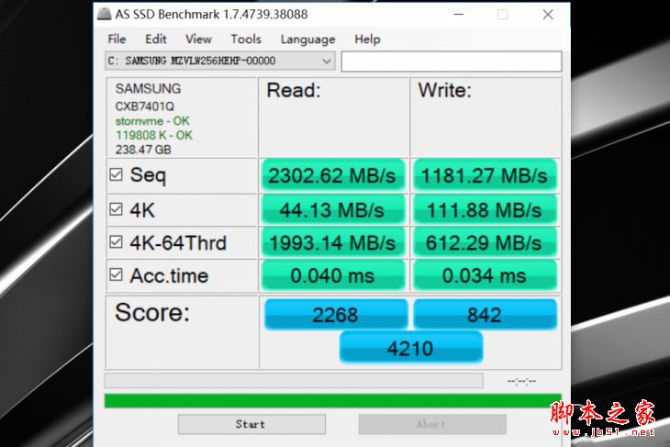Open the File menu
The image size is (670, 447).
[117, 39]
